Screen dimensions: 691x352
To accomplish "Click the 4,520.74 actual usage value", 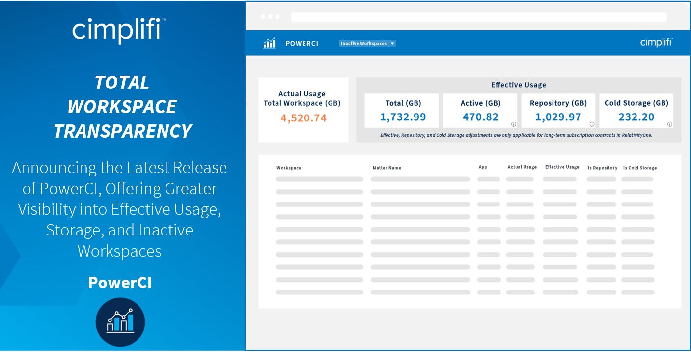I will [x=304, y=118].
